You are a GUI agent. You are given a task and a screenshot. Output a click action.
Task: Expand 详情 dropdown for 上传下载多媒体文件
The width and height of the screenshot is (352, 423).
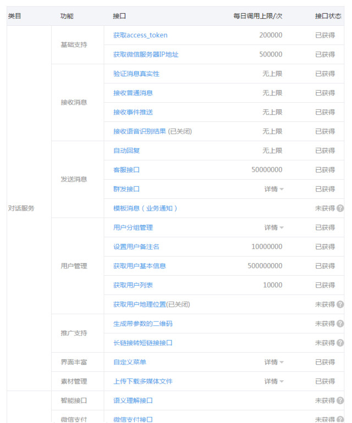274,381
